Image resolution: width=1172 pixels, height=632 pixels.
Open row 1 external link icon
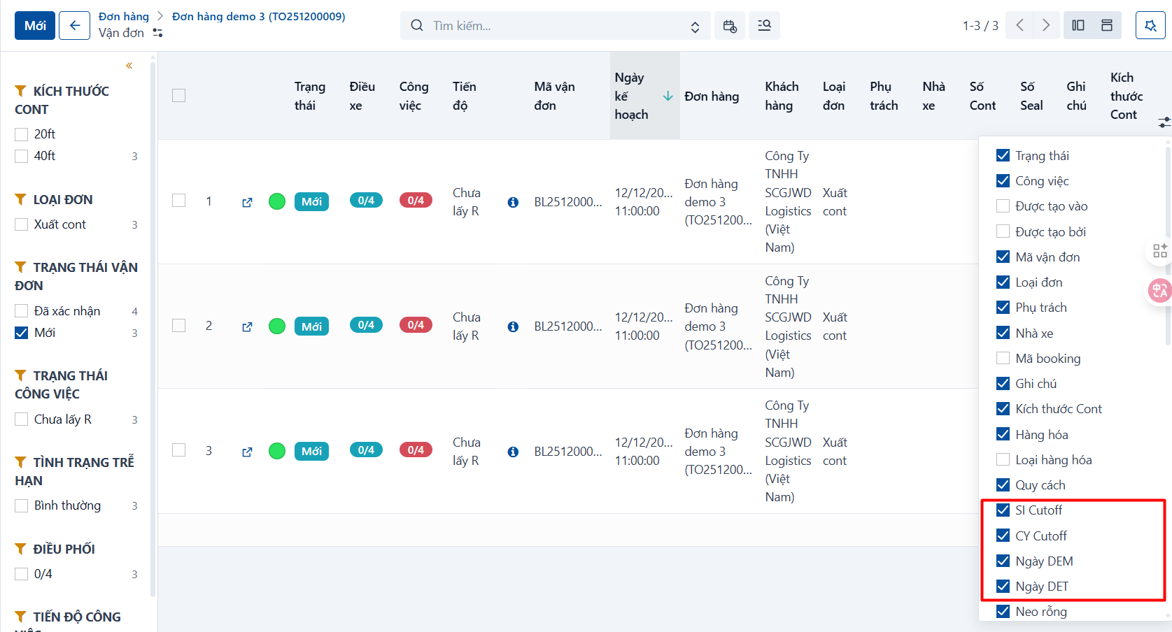point(247,202)
